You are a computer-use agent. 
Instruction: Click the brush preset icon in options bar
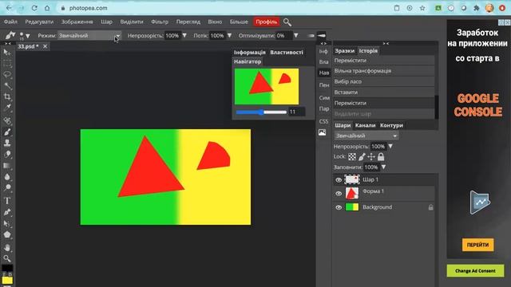click(10, 35)
